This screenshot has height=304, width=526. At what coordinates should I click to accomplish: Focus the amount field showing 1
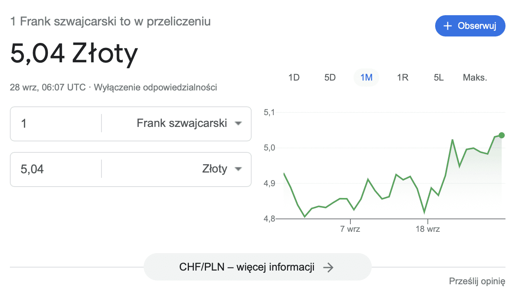pos(56,123)
